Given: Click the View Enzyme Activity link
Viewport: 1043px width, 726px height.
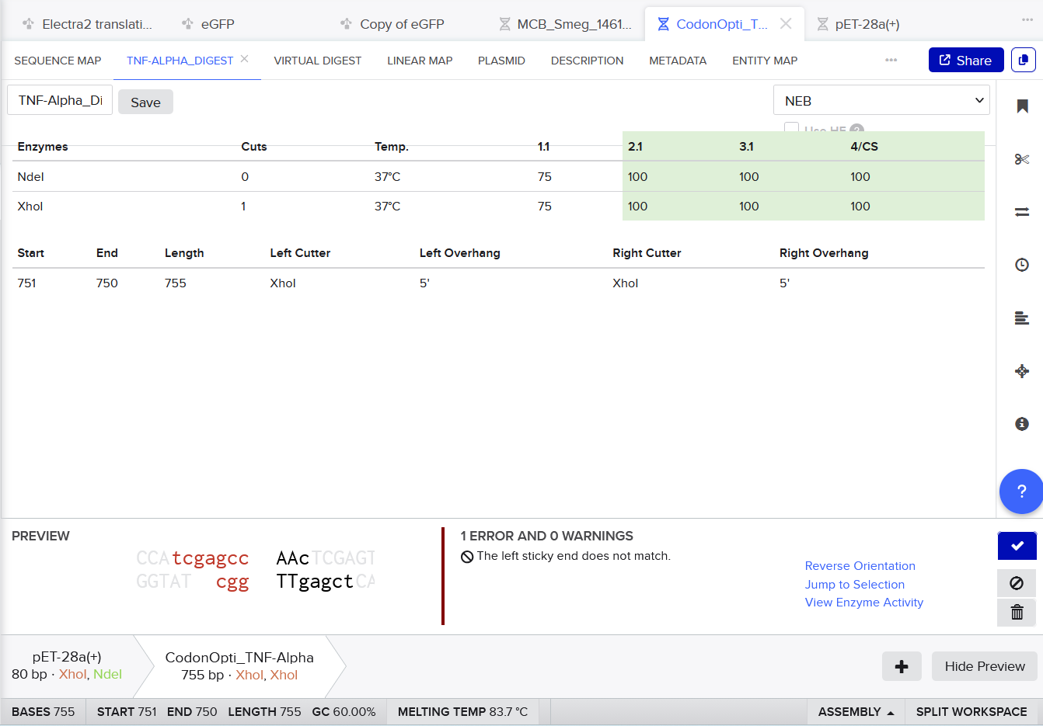Looking at the screenshot, I should (864, 603).
